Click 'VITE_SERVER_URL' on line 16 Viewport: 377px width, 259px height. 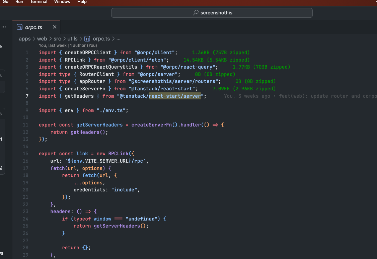107,161
